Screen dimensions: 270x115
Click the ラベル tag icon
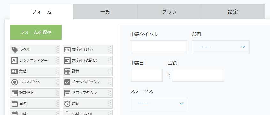click(15, 50)
